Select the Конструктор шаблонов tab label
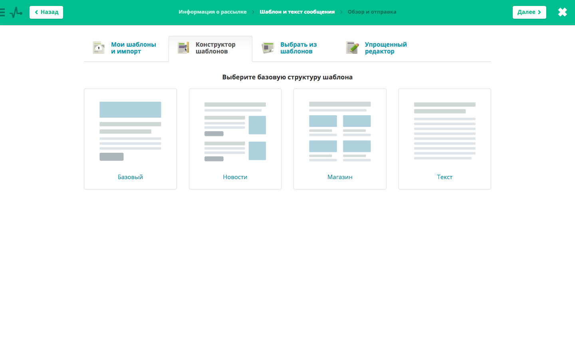Screen dimensions: 575x359 [x=216, y=48]
